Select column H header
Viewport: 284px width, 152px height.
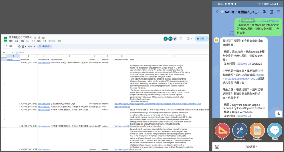[169, 56]
